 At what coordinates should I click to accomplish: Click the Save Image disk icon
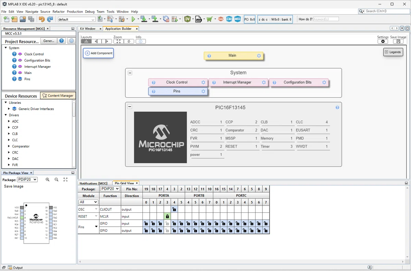coord(398,41)
